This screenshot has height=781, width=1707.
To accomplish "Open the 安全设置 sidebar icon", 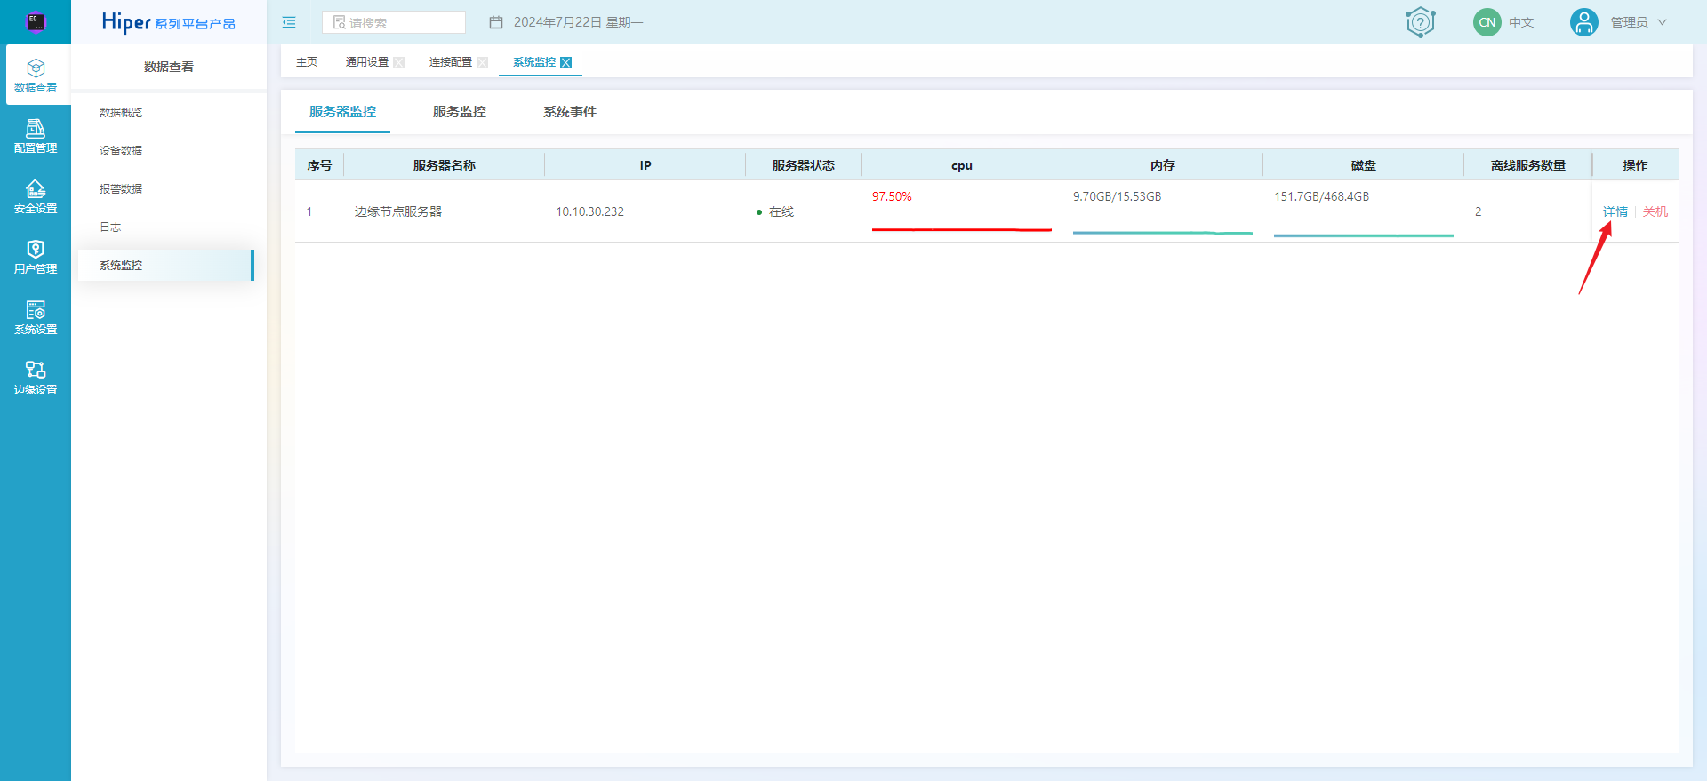I will (x=36, y=196).
